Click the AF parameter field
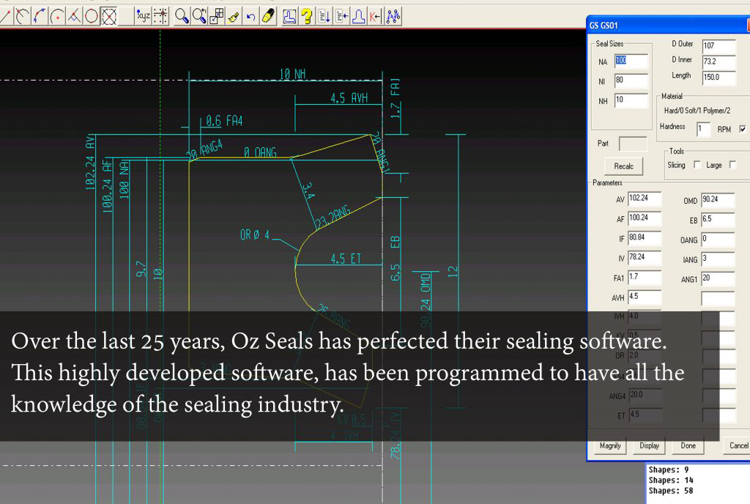Image resolution: width=750 pixels, height=504 pixels. pyautogui.click(x=645, y=218)
